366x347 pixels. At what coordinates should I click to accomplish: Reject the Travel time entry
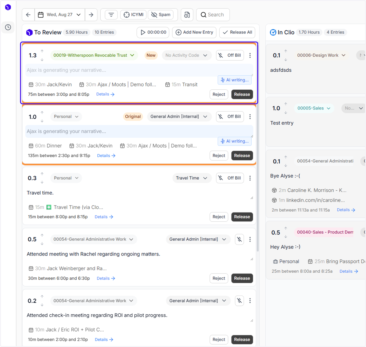pyautogui.click(x=219, y=217)
